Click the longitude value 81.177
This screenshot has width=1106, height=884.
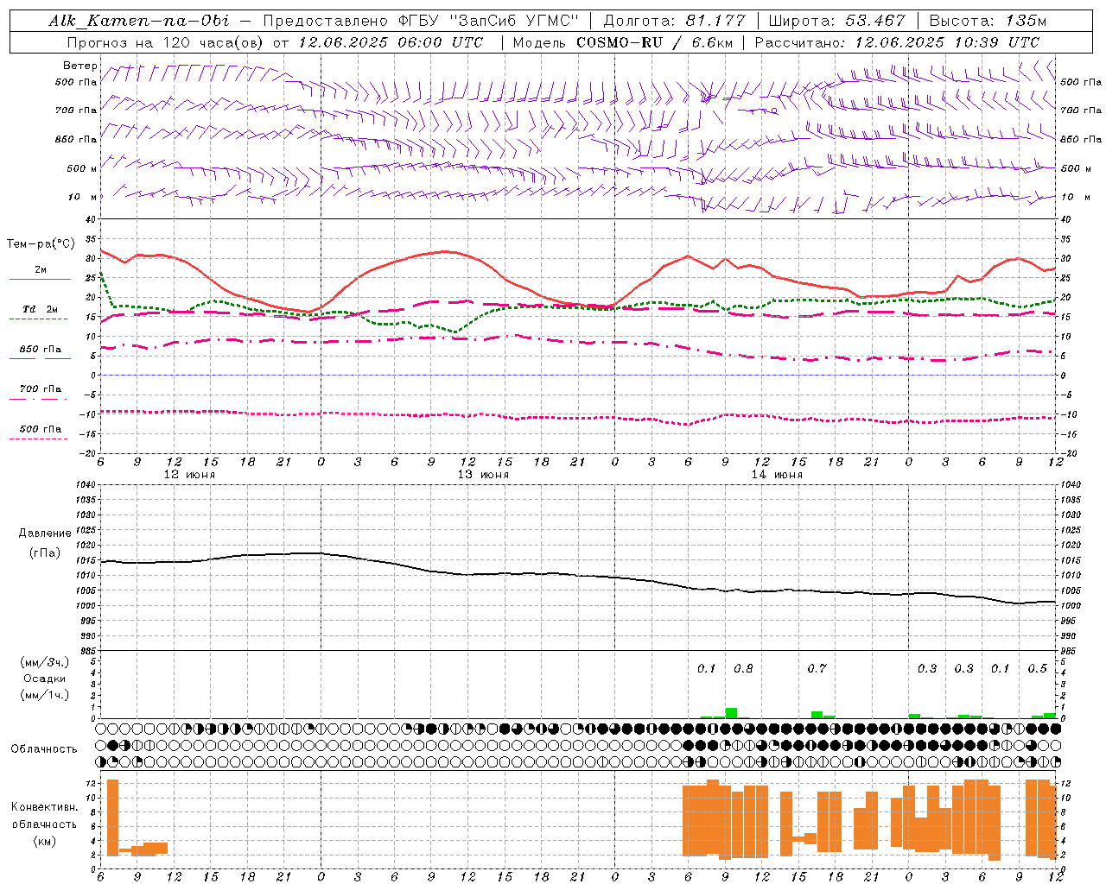coord(716,21)
